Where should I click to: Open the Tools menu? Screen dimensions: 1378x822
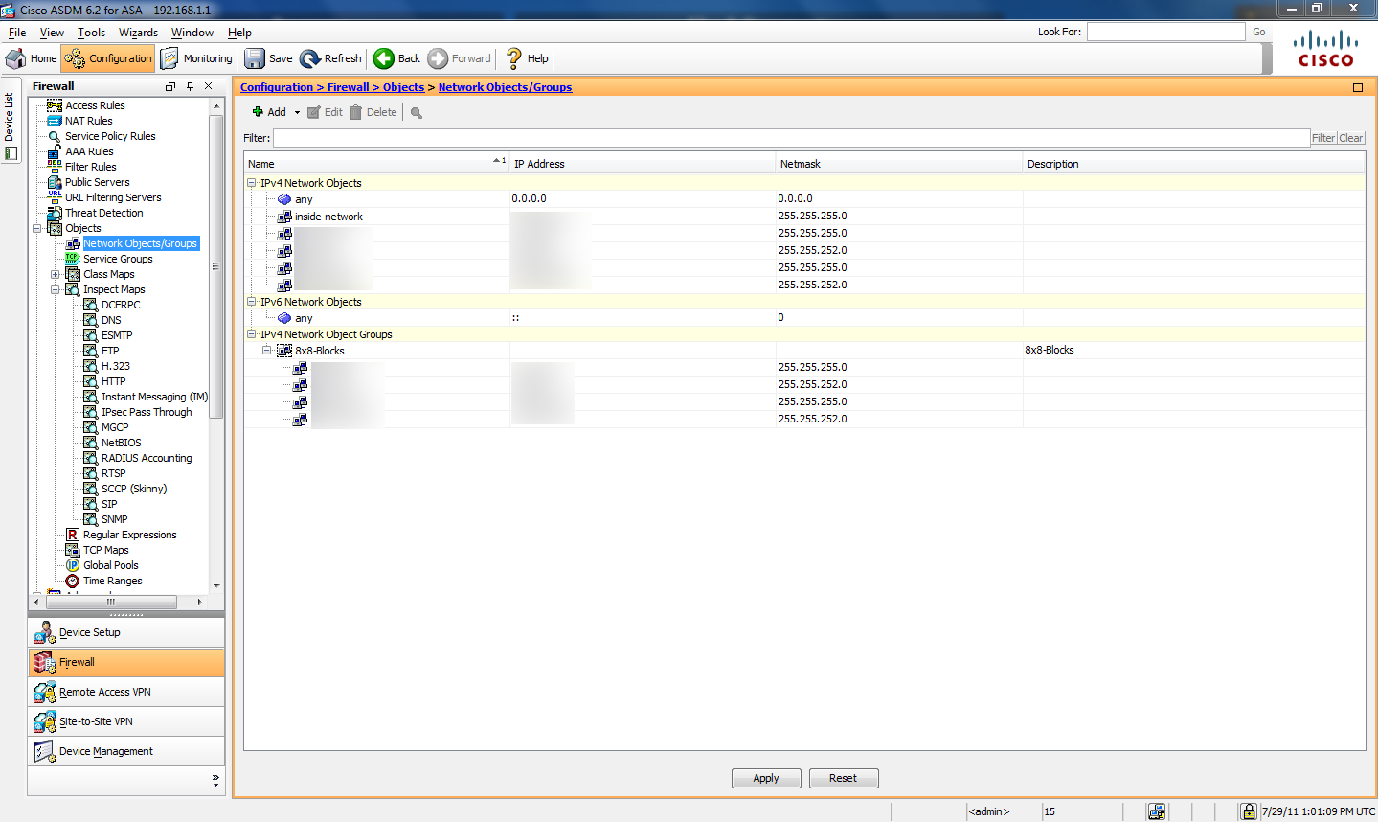(x=91, y=33)
